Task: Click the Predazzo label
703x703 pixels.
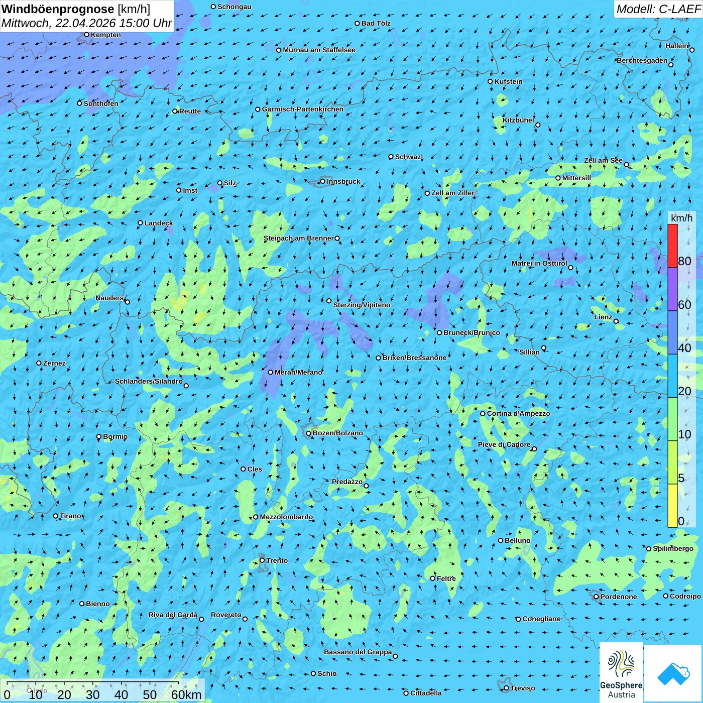Action: point(347,482)
